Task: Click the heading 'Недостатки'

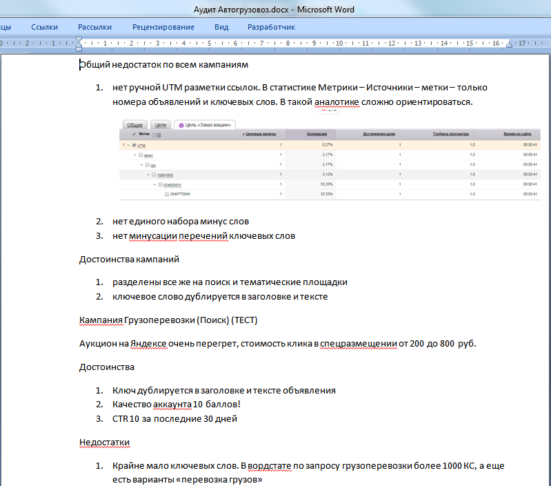Action: (x=104, y=443)
